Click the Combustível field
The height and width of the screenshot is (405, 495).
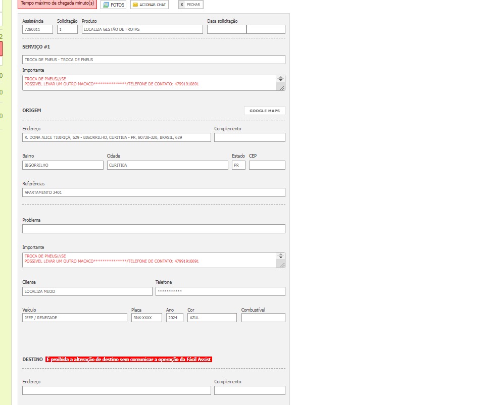(263, 318)
